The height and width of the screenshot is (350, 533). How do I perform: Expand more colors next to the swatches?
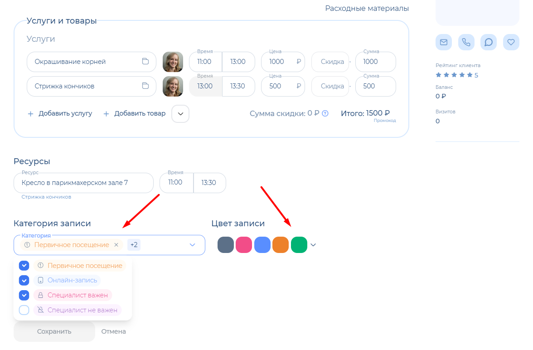(x=313, y=245)
